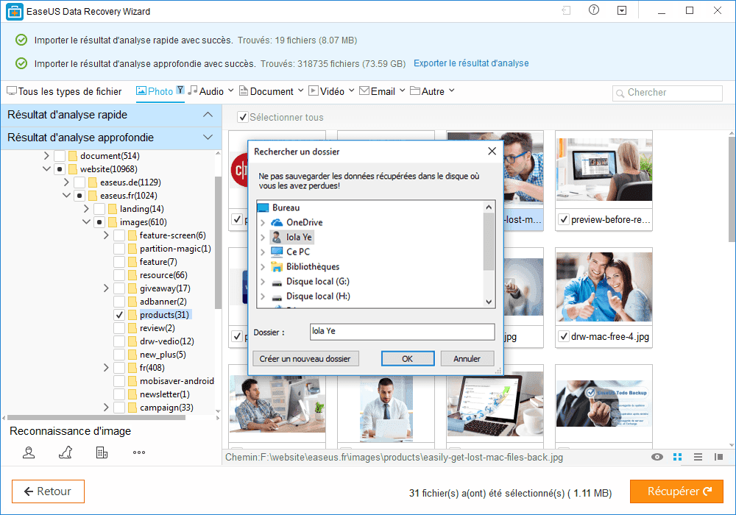This screenshot has width=736, height=515.
Task: Open the help question mark icon
Action: [594, 10]
